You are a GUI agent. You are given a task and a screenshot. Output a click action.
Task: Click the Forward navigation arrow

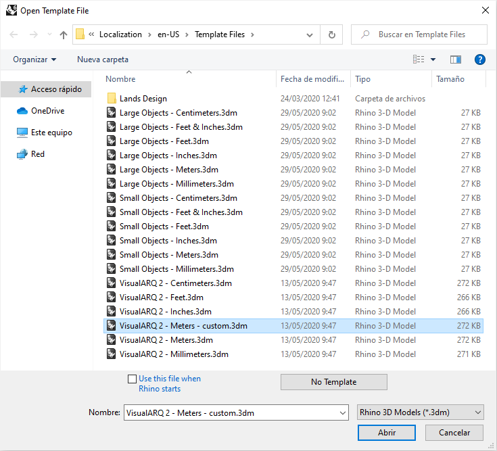tap(33, 34)
